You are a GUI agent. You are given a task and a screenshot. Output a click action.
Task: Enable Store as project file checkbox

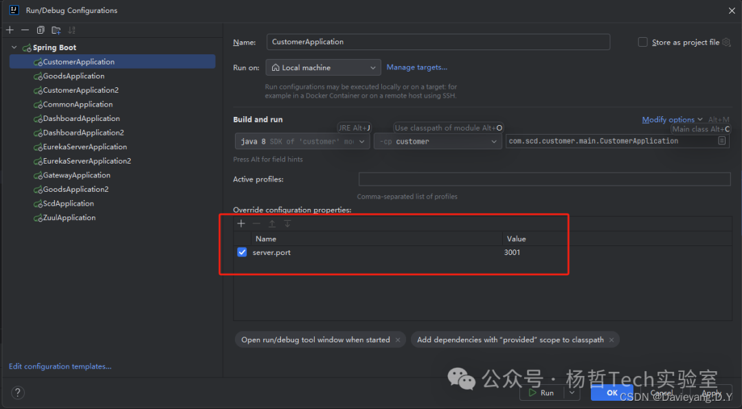tap(643, 42)
